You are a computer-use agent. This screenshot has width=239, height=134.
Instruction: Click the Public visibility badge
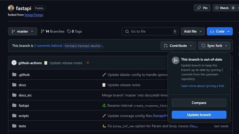click(x=39, y=8)
